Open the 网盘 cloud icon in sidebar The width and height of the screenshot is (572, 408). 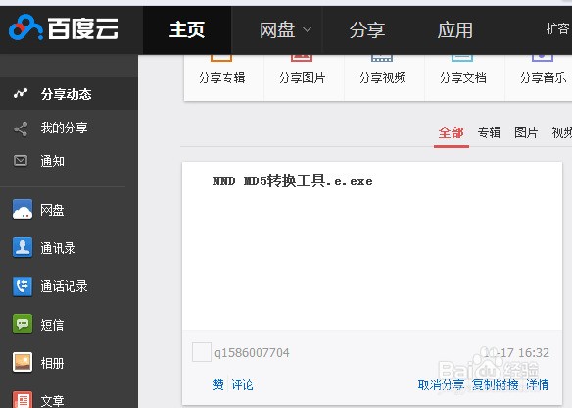point(23,209)
